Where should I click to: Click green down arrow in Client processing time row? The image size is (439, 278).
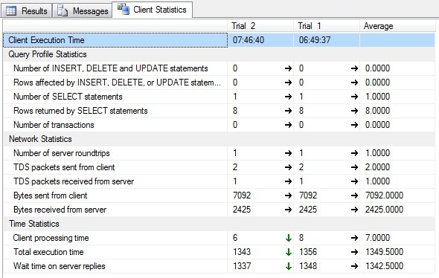(x=289, y=239)
